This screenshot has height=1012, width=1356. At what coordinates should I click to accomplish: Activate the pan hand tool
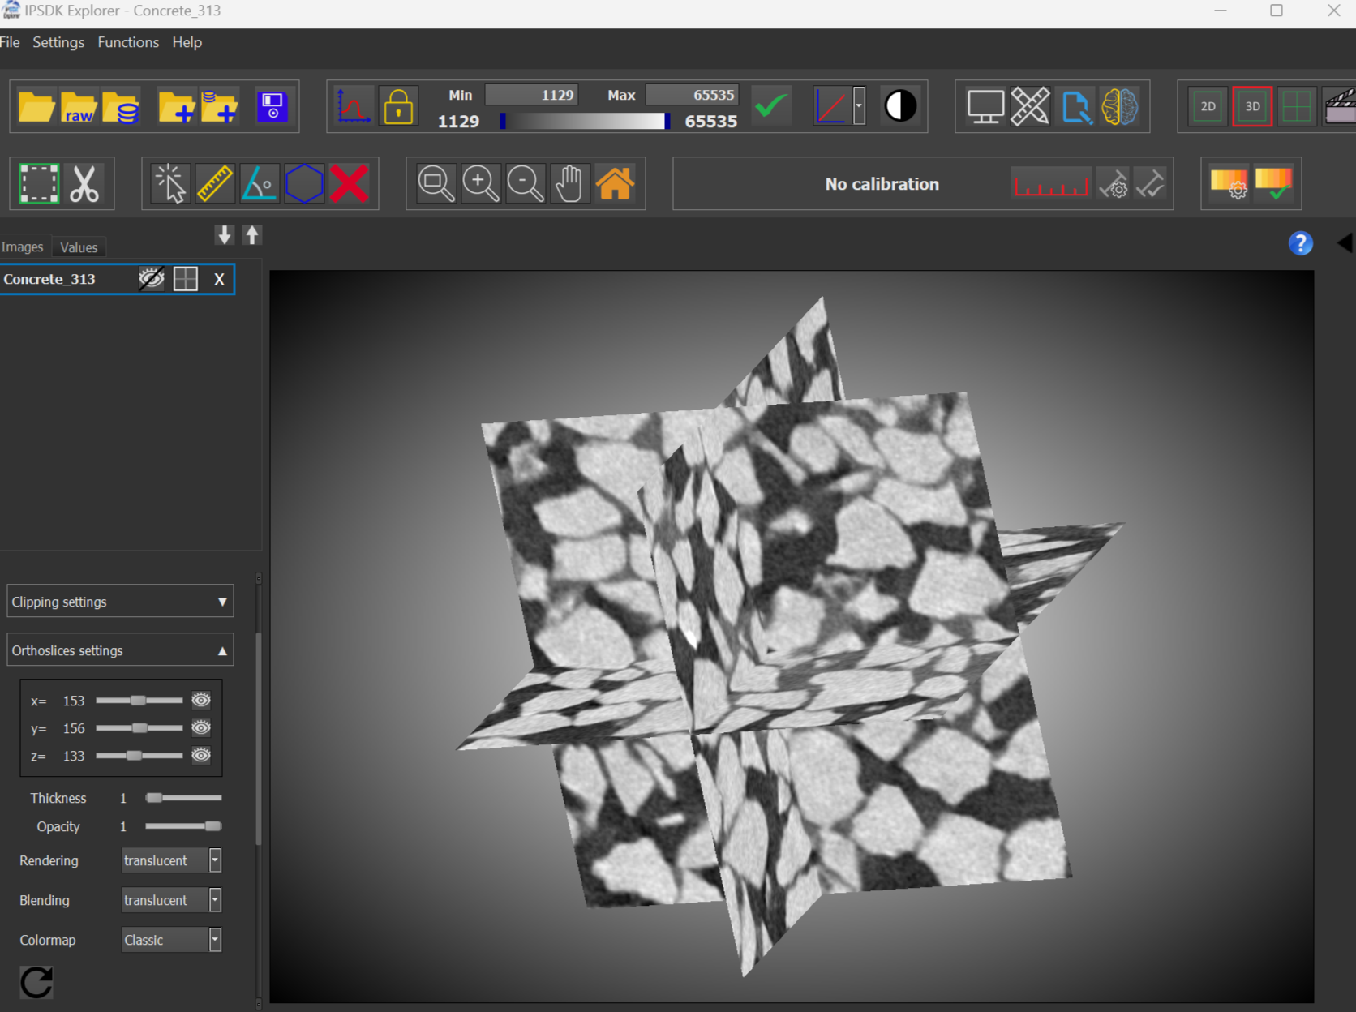click(x=569, y=183)
